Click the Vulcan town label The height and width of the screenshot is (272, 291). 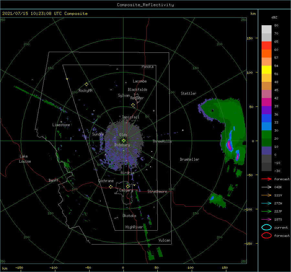(164, 240)
